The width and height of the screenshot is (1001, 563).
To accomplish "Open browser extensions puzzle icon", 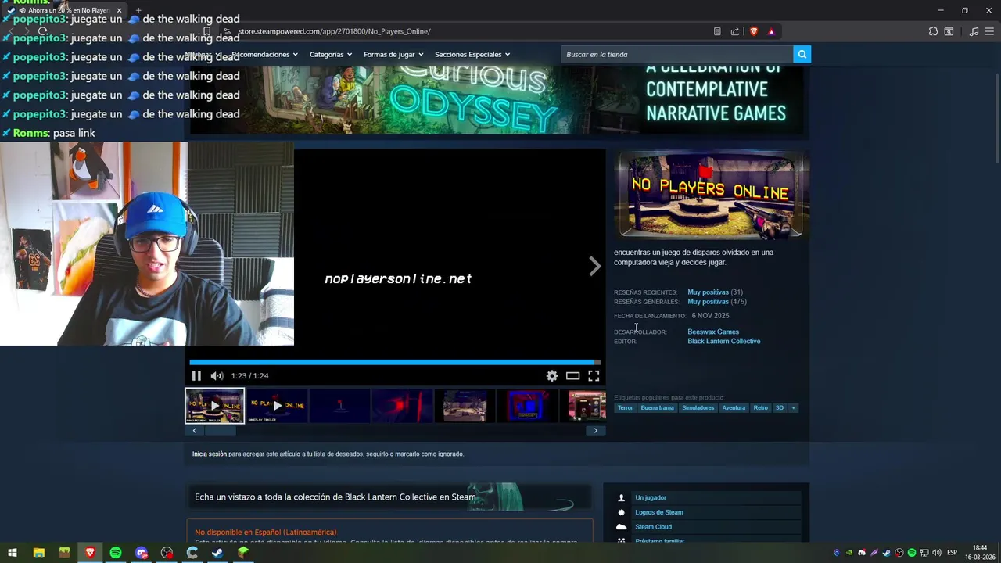I will pyautogui.click(x=933, y=31).
